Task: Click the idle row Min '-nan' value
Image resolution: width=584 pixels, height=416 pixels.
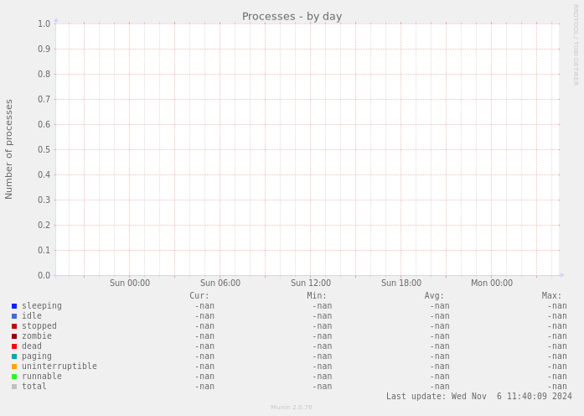Action: [322, 316]
